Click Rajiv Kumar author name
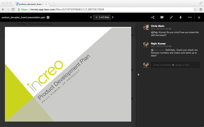The width and height of the screenshot is (204, 127). coord(158,44)
